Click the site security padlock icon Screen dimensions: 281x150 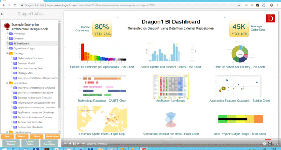(x=22, y=5)
